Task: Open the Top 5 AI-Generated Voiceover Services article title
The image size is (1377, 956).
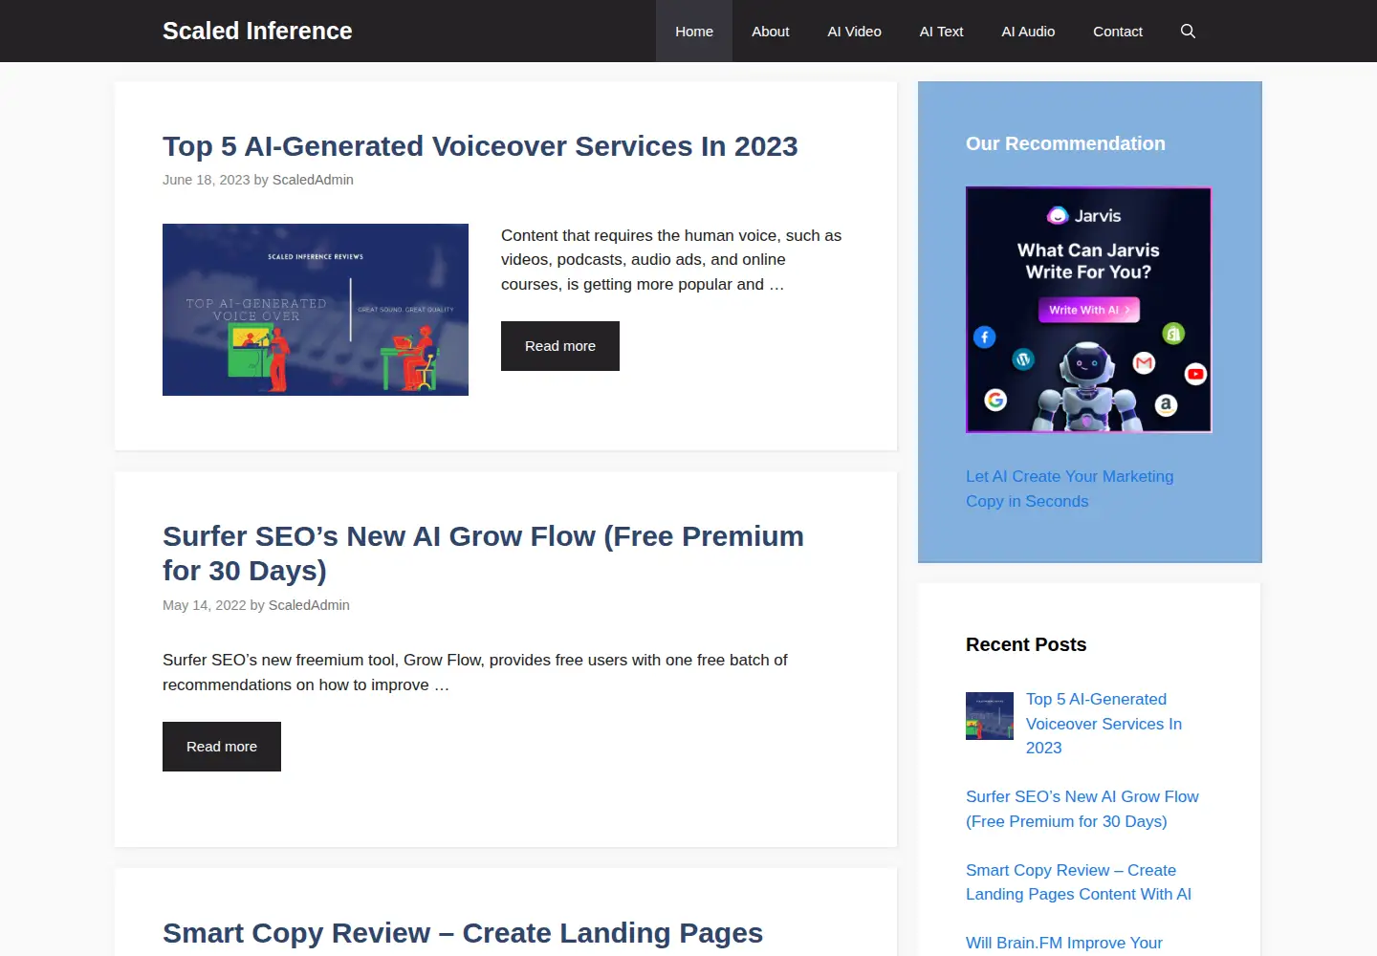Action: click(480, 146)
